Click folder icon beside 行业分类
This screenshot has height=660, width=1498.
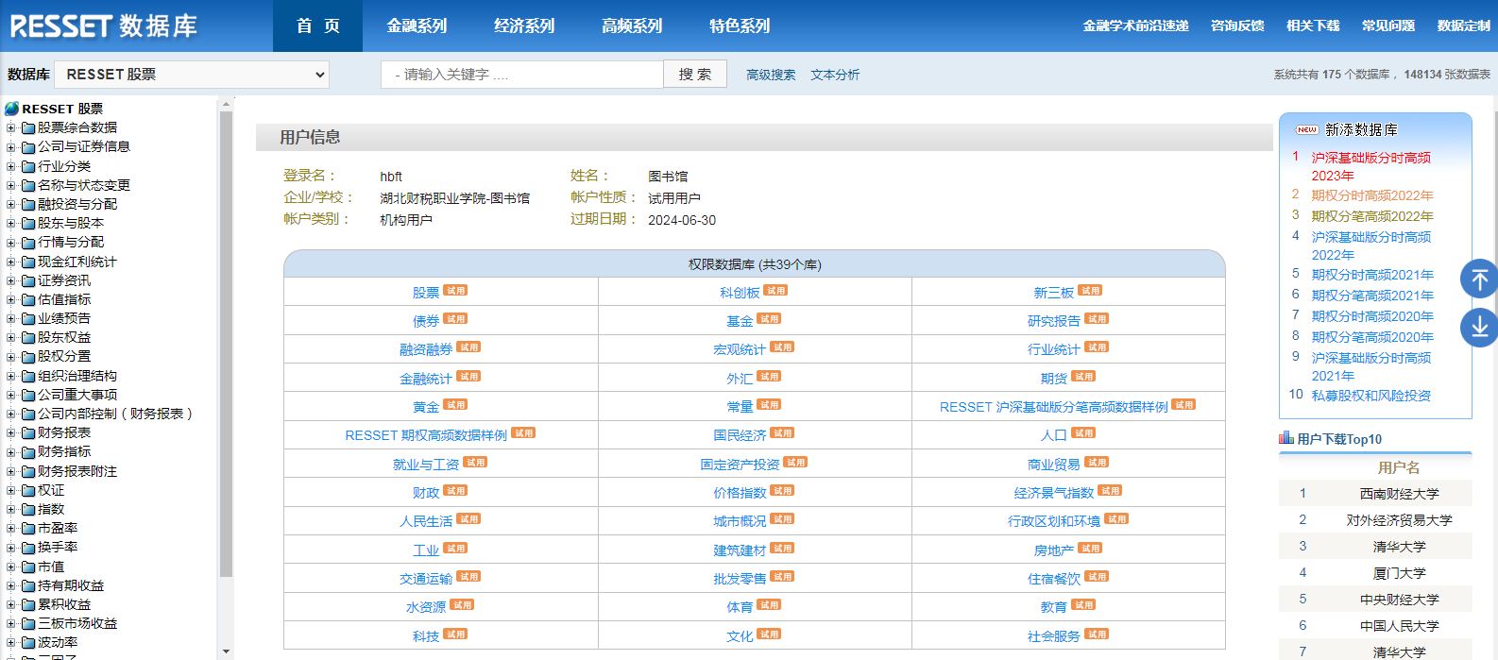click(x=28, y=166)
